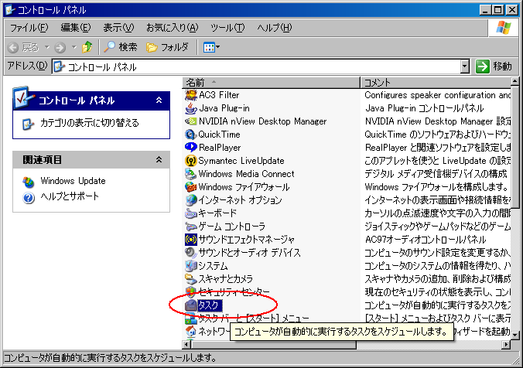Sort by the コメント column header
This screenshot has height=368, width=523.
(436, 82)
